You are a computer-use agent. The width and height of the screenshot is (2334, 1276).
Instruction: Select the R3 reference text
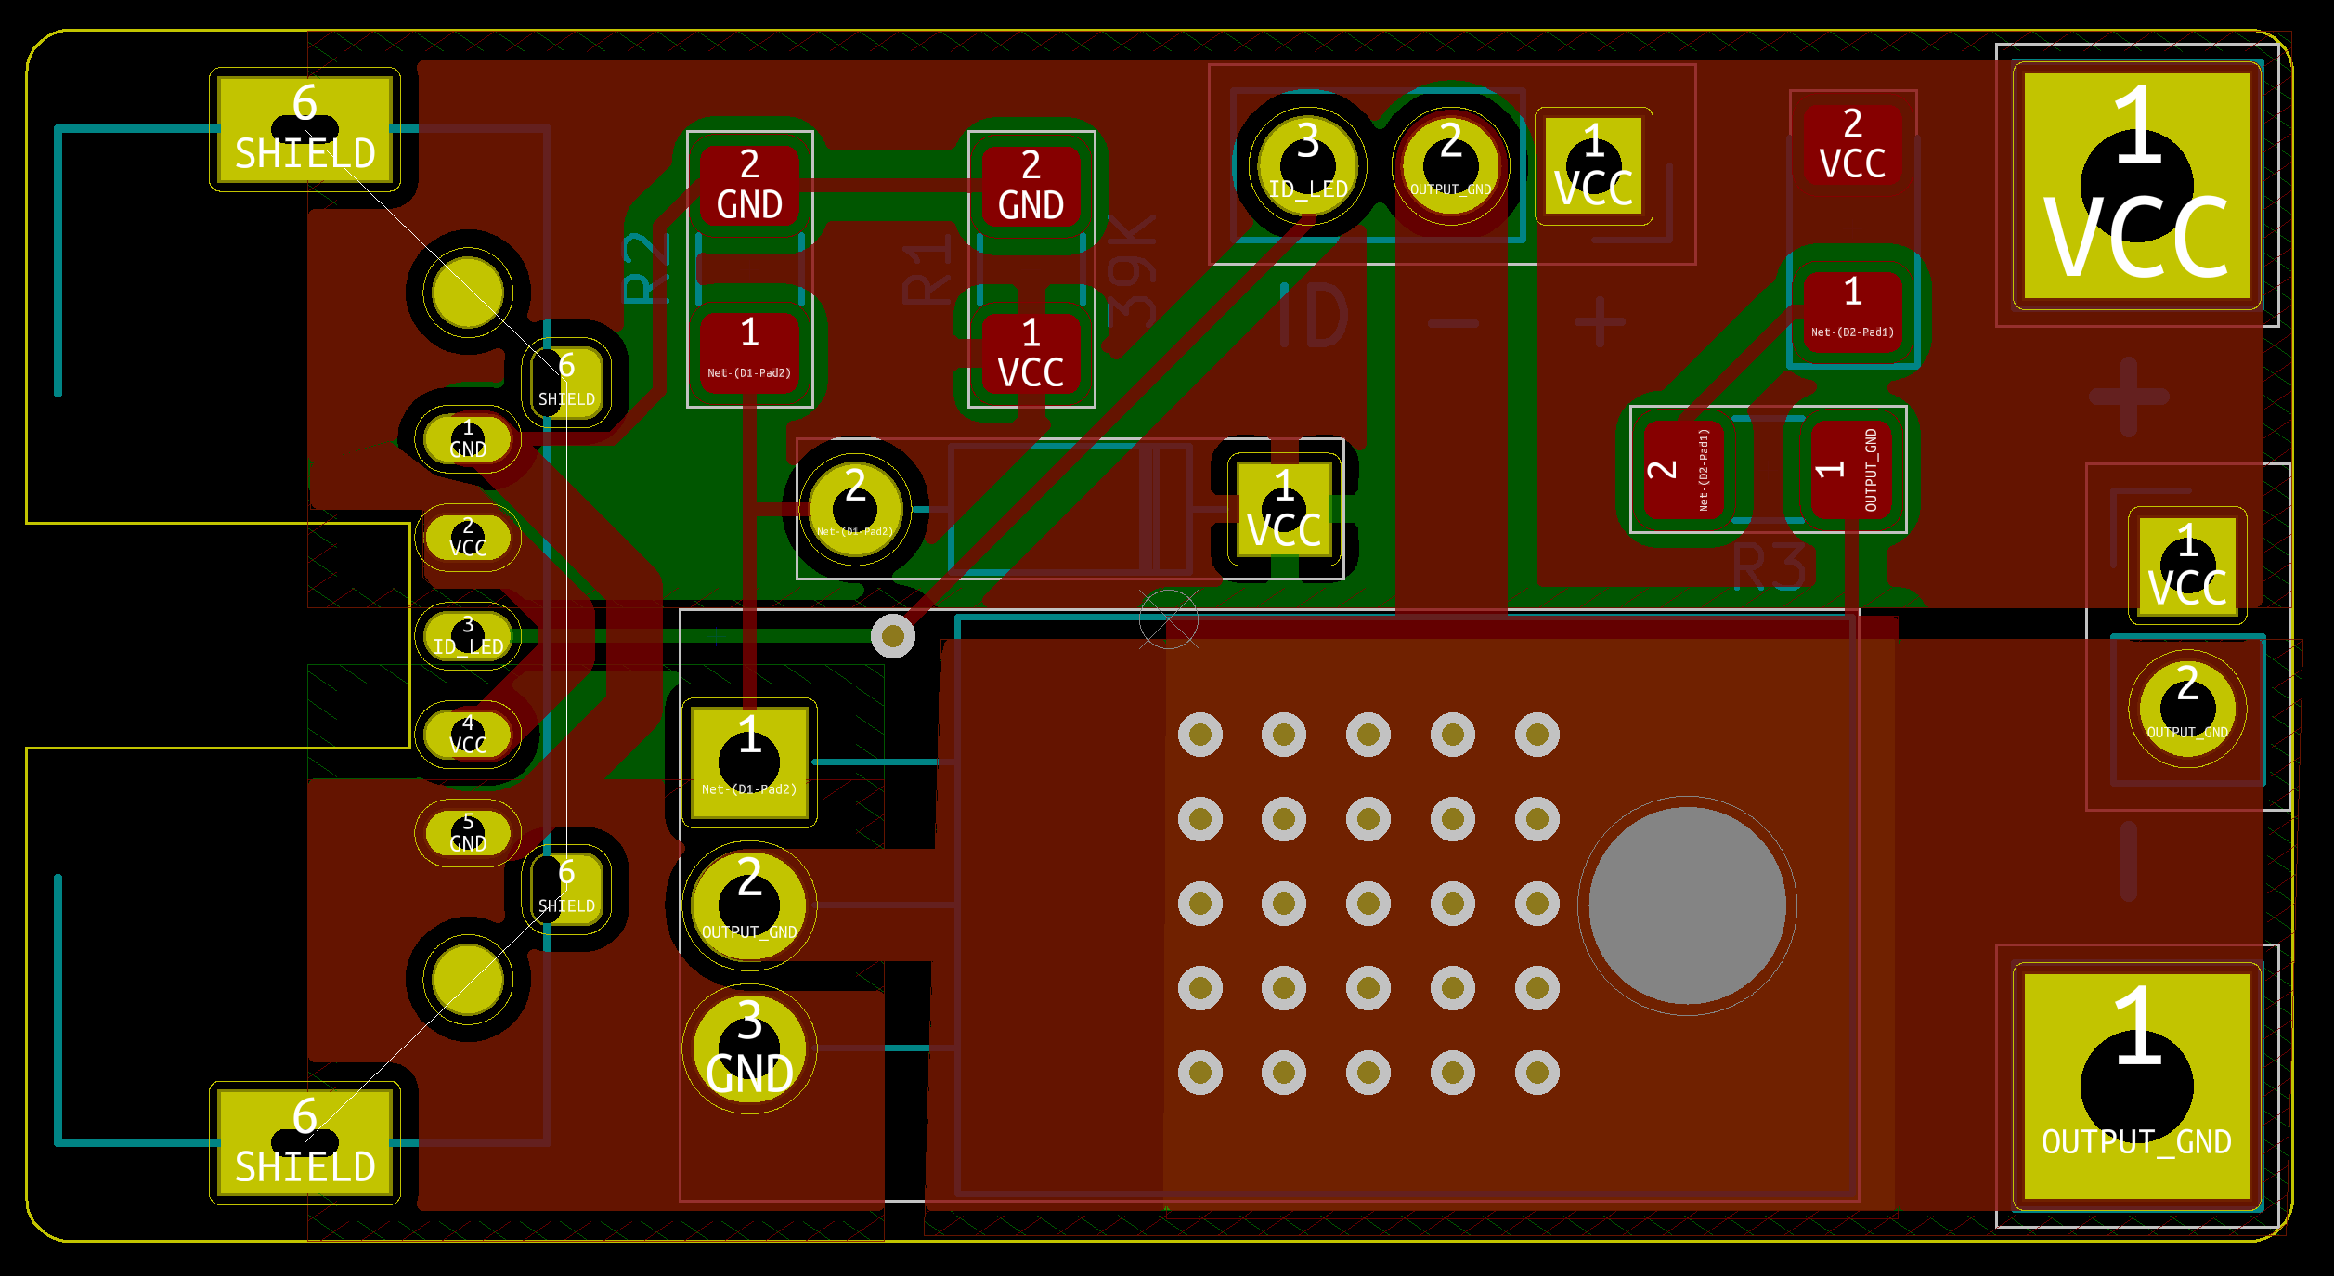pyautogui.click(x=1770, y=566)
